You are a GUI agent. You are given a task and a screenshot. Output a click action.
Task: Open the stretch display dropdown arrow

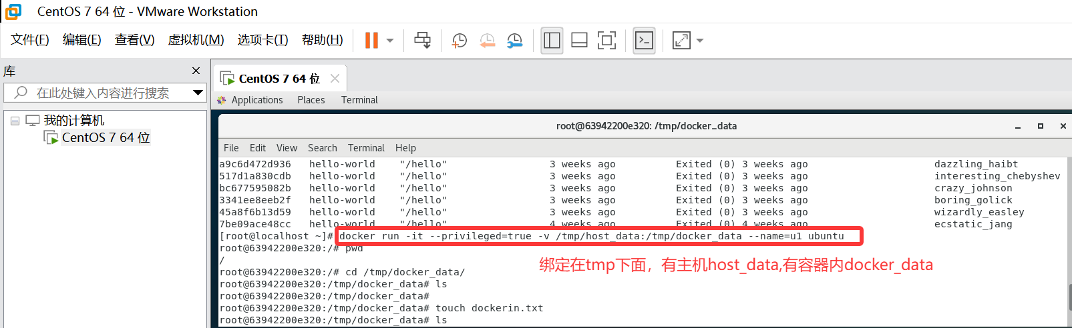tap(700, 41)
